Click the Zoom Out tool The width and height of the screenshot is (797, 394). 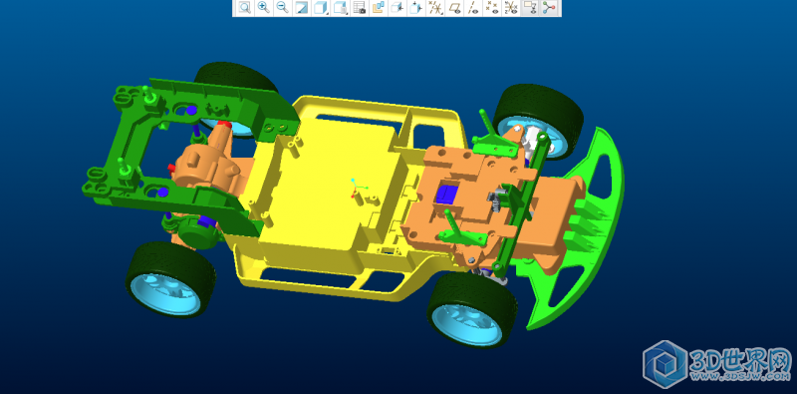click(283, 8)
